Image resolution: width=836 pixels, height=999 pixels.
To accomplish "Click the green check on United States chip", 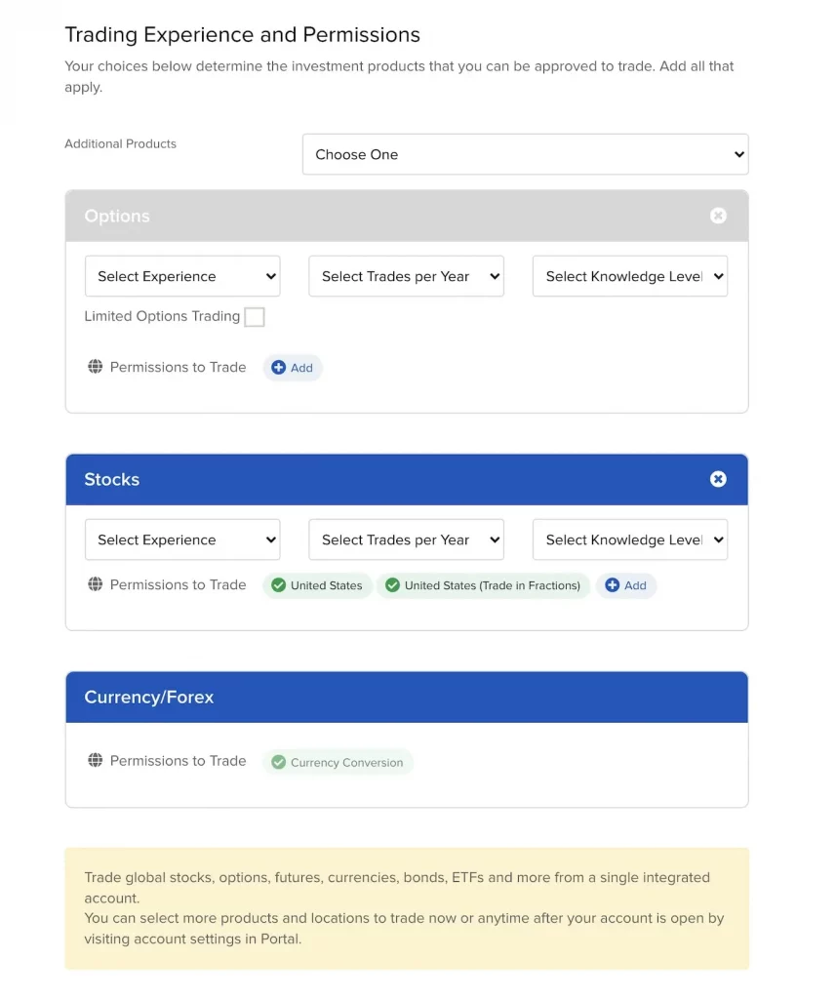I will [x=279, y=585].
